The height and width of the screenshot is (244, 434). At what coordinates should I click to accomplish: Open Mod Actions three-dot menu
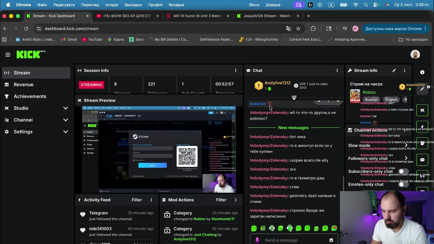236,200
